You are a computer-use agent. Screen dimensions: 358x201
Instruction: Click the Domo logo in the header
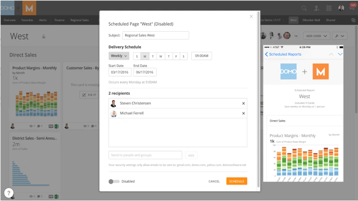pos(7,8)
